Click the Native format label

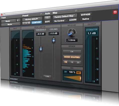click(x=86, y=19)
